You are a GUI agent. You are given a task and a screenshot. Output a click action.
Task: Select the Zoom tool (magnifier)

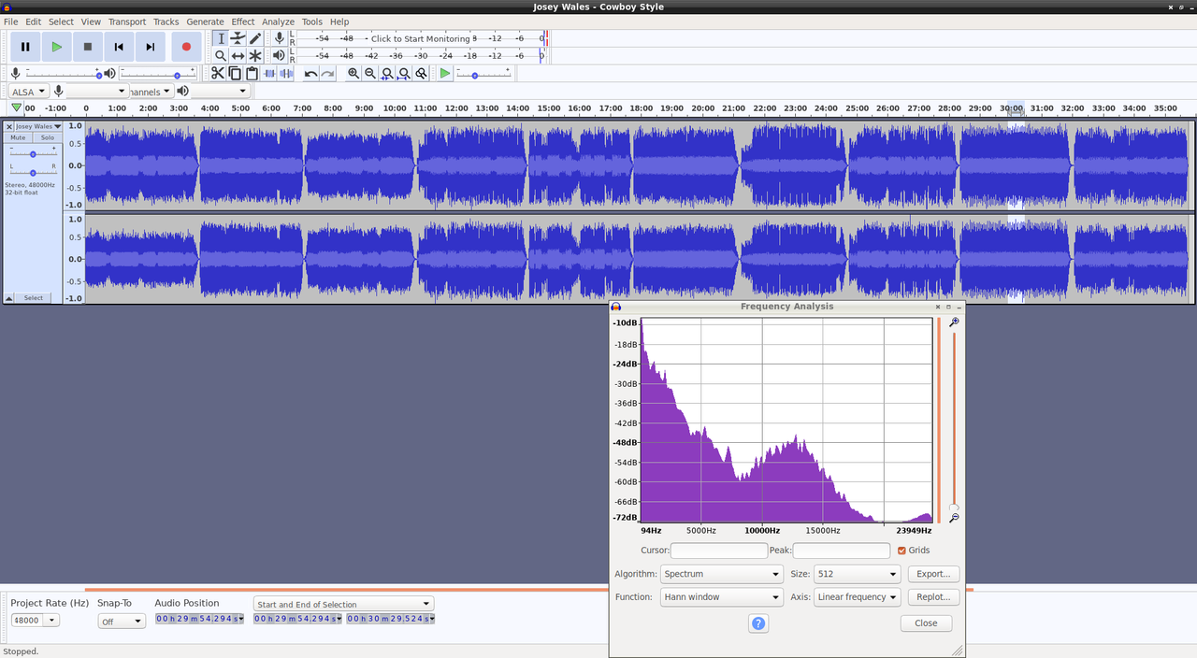[221, 56]
